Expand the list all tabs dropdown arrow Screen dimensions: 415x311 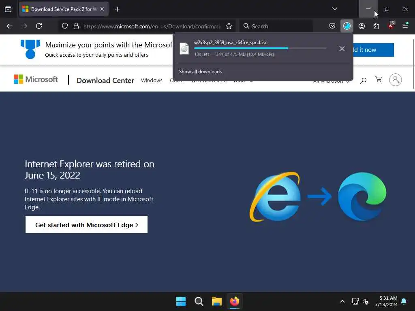point(334,9)
